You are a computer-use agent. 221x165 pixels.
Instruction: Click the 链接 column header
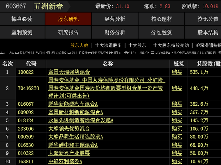(x=179, y=64)
